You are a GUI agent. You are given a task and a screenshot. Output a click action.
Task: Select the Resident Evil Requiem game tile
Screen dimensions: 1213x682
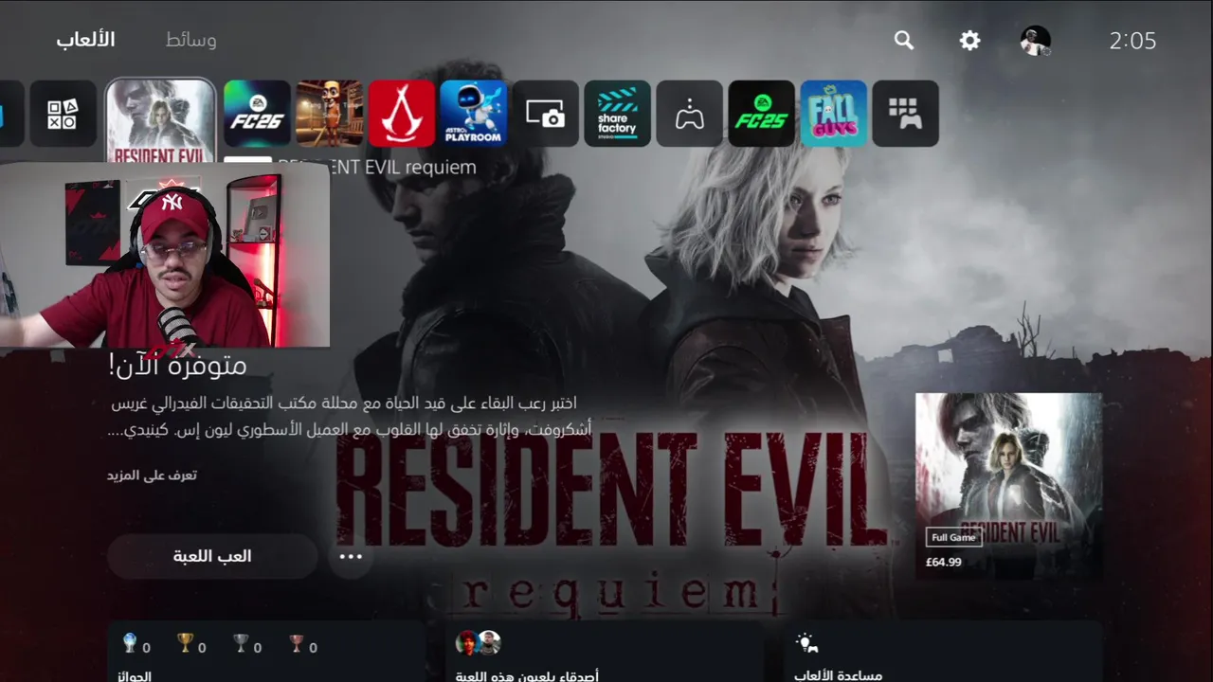160,120
